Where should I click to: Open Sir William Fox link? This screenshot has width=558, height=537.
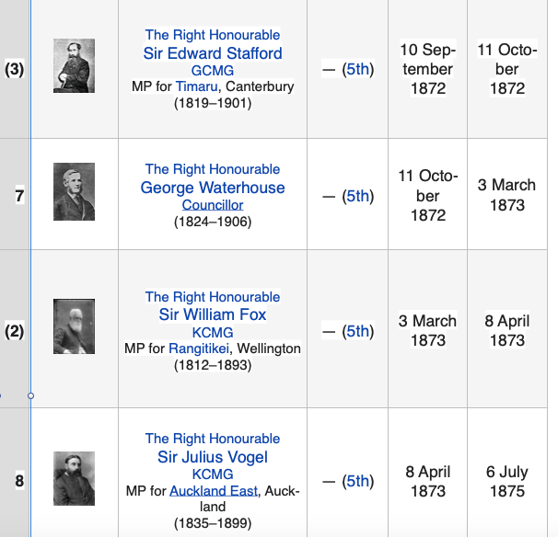[213, 314]
